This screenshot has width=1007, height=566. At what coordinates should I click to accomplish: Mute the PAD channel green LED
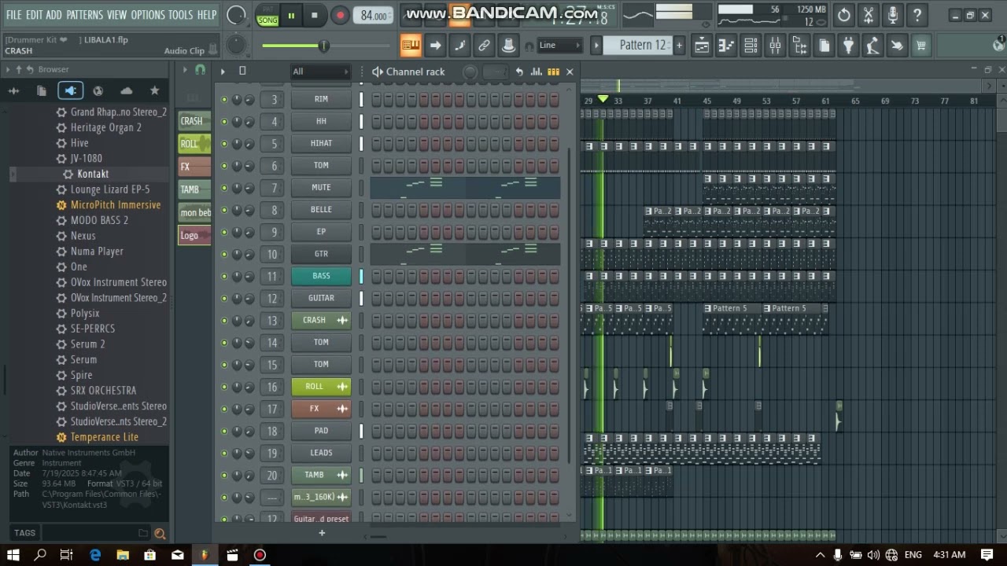(x=224, y=431)
